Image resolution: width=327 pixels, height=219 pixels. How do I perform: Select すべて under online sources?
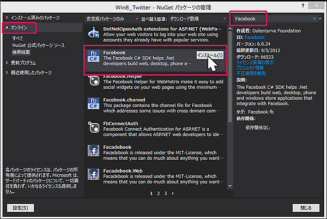click(x=17, y=39)
